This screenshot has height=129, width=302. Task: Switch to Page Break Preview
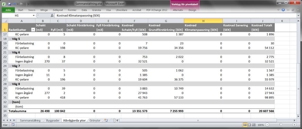pos(254,125)
